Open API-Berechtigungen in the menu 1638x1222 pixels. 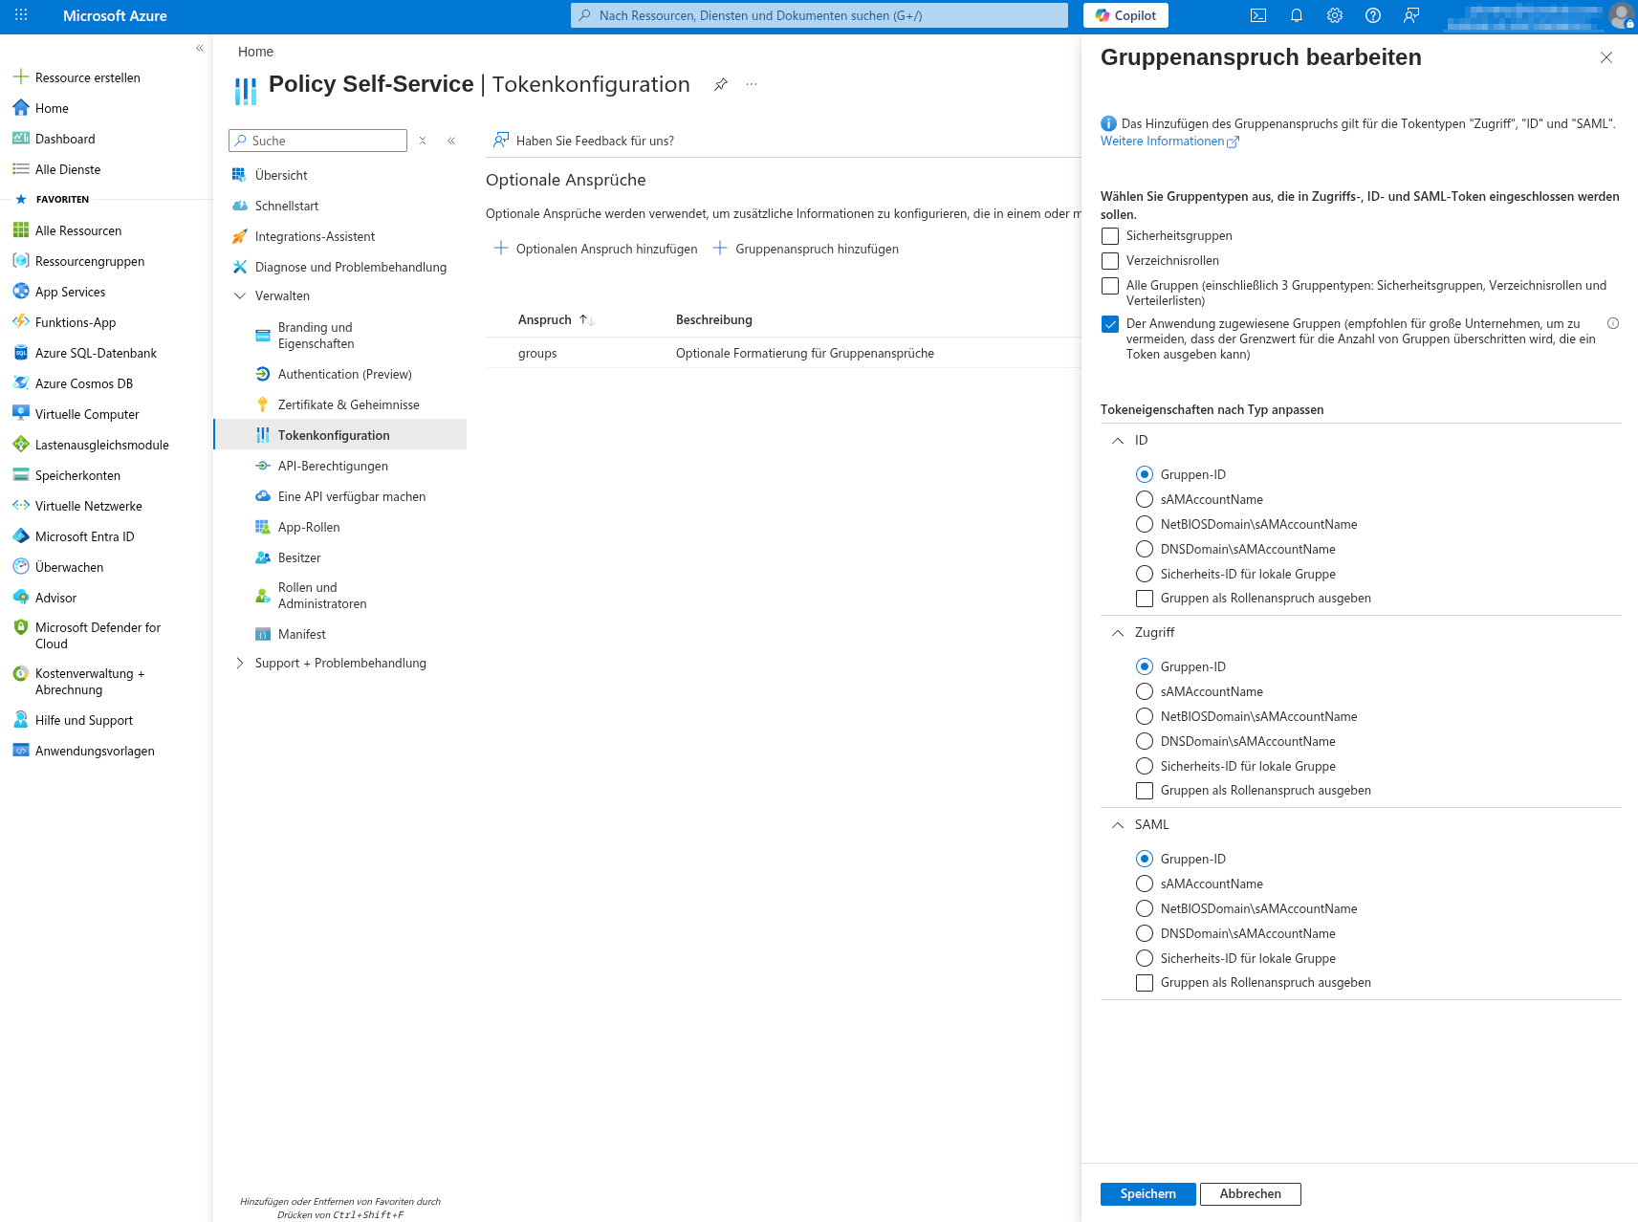pyautogui.click(x=333, y=466)
